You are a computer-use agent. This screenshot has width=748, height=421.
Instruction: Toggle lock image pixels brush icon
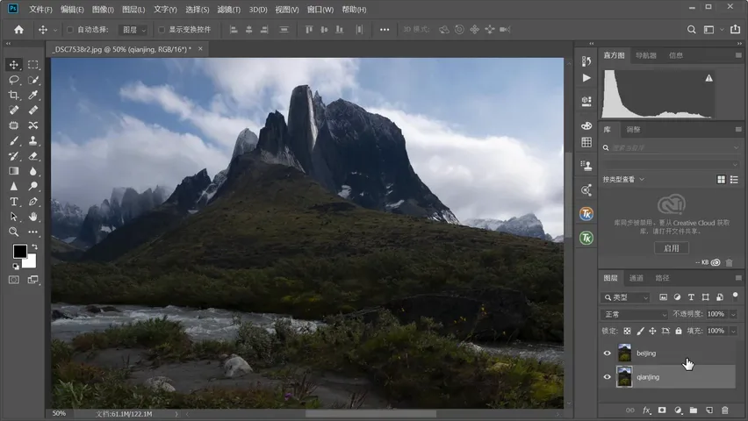(x=640, y=331)
